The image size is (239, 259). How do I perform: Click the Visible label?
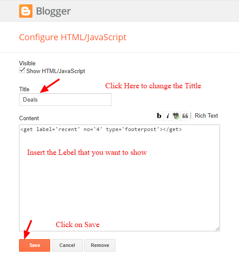point(27,63)
